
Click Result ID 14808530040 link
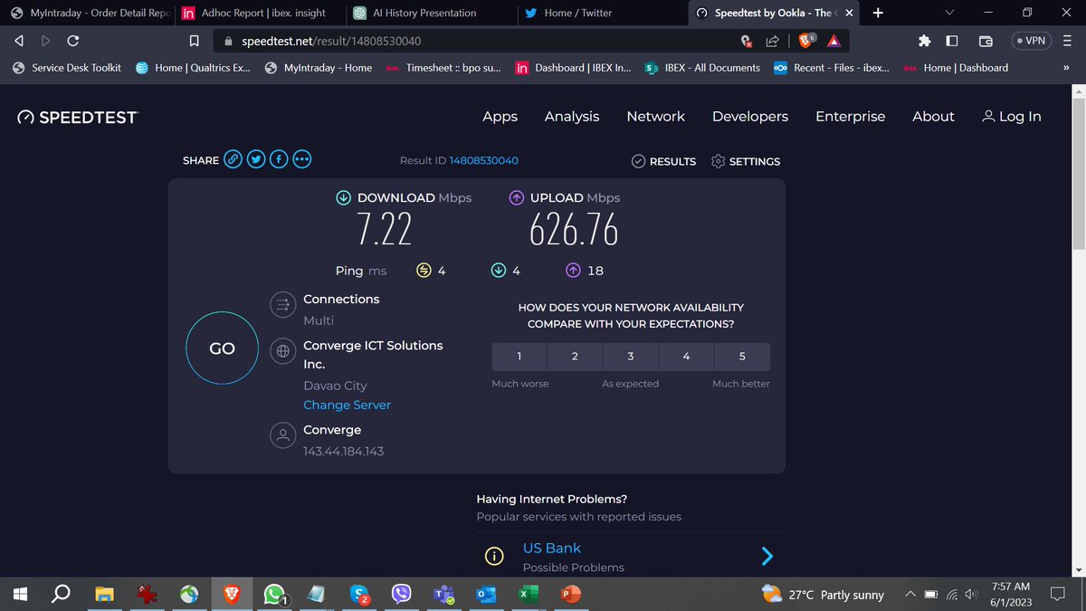pyautogui.click(x=484, y=160)
